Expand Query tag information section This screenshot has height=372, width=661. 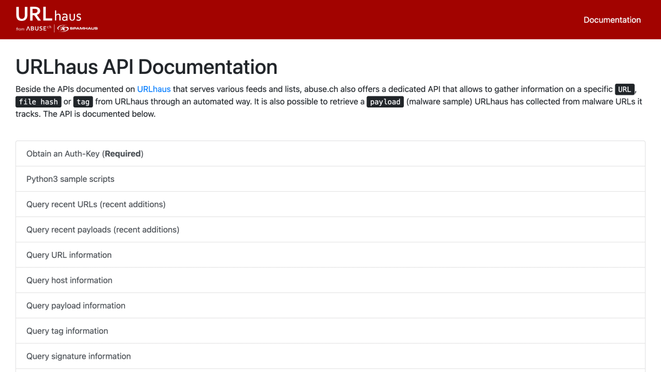(x=330, y=331)
